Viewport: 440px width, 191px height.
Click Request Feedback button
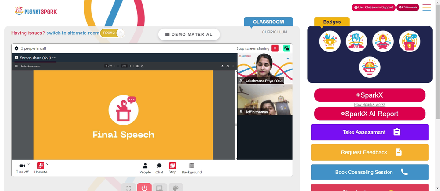pyautogui.click(x=370, y=152)
